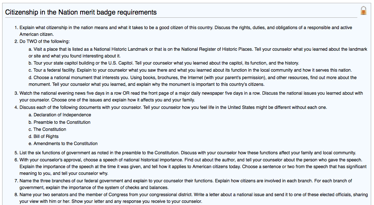Click the padlock protection icon
Image resolution: width=374 pixels, height=205 pixels.
tap(363, 11)
